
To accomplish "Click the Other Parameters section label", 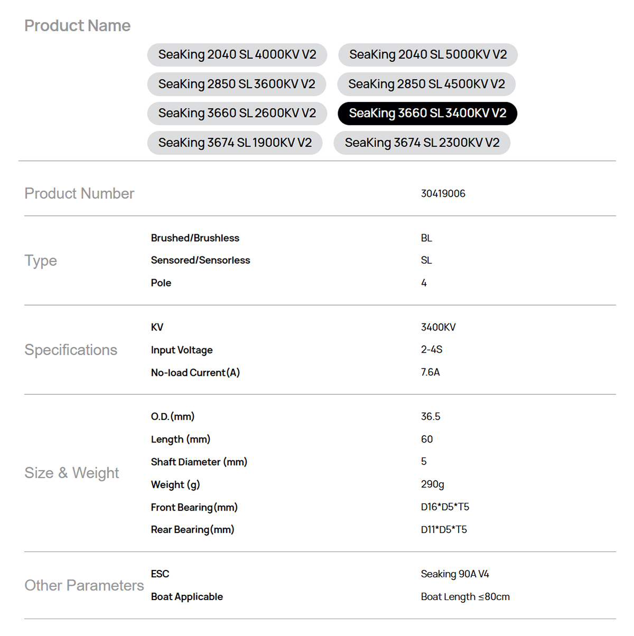I will click(x=84, y=585).
